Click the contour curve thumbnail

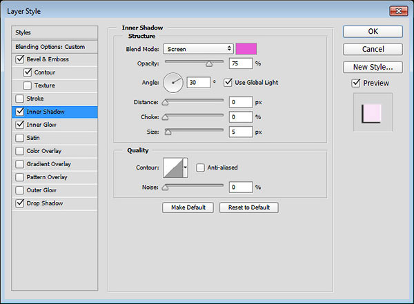(x=173, y=168)
